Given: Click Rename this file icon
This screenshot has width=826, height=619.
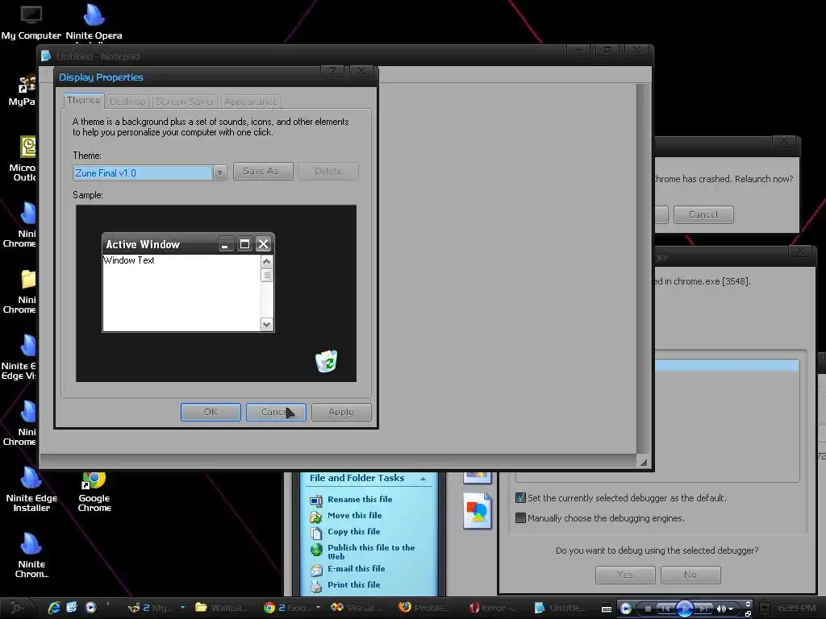Looking at the screenshot, I should click(x=316, y=500).
